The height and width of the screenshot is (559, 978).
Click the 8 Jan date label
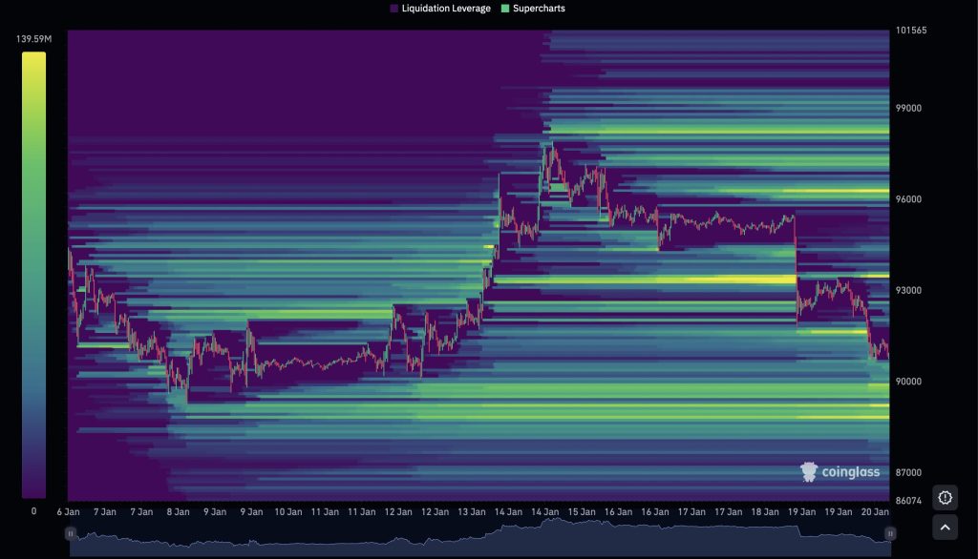[178, 511]
